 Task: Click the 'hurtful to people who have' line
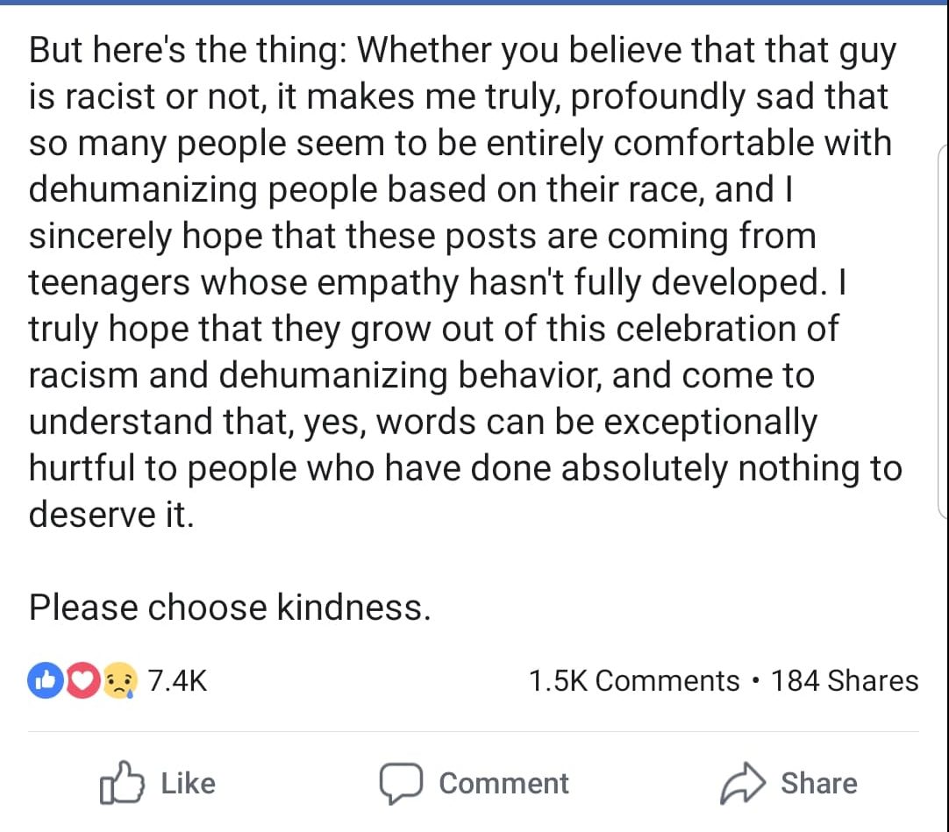click(465, 467)
